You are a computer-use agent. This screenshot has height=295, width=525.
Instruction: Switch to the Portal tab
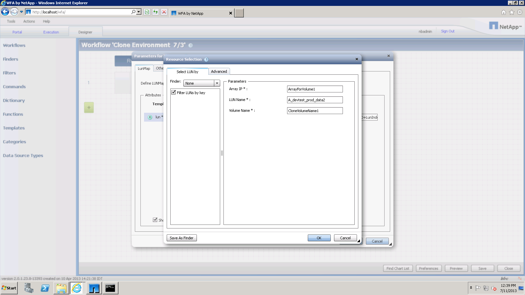tap(17, 32)
